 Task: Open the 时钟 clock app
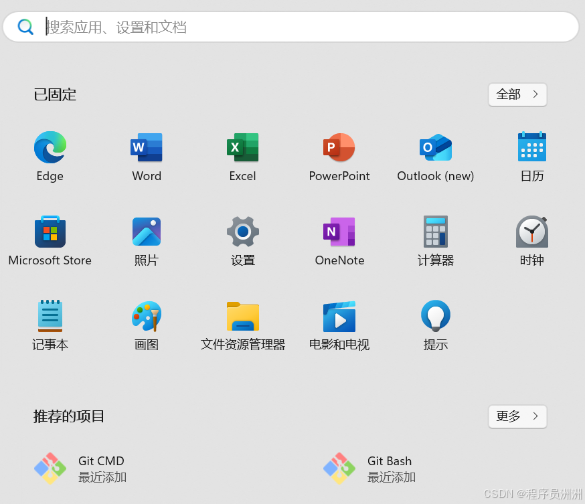(x=532, y=232)
